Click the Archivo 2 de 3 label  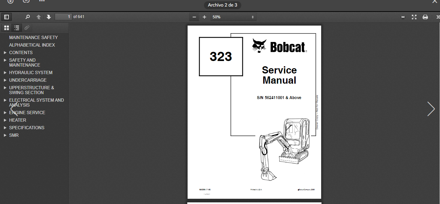click(x=223, y=5)
